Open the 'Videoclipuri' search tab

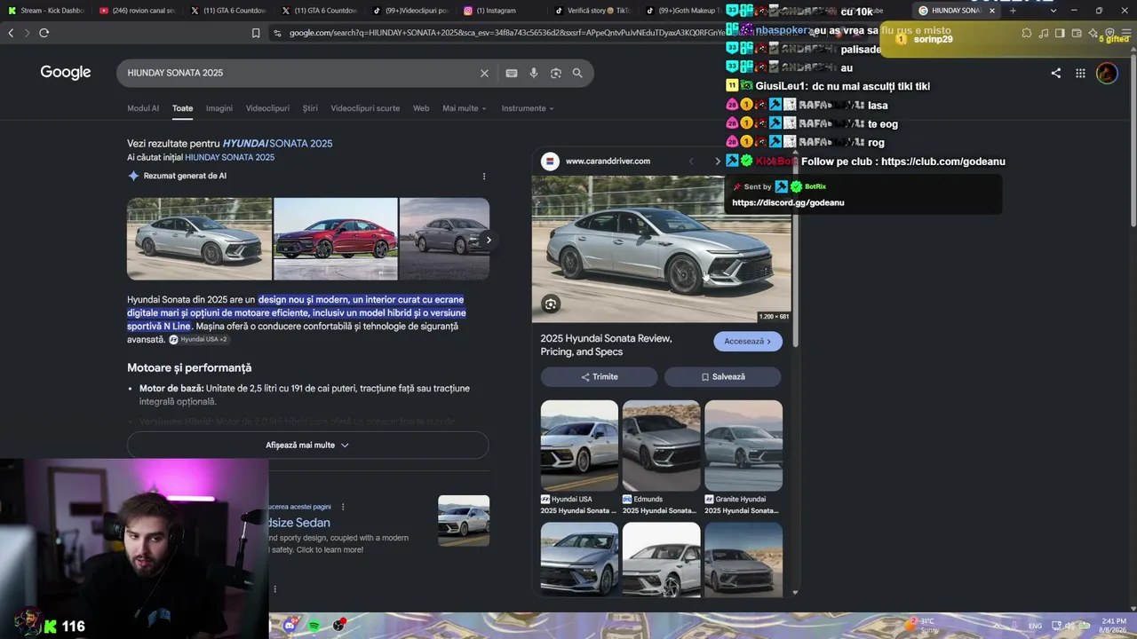coord(267,108)
